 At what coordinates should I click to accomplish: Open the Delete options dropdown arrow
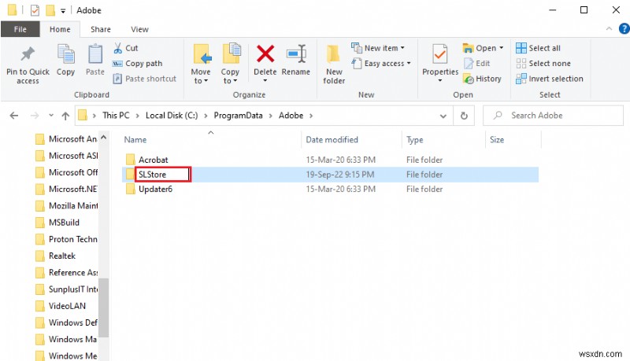point(265,81)
